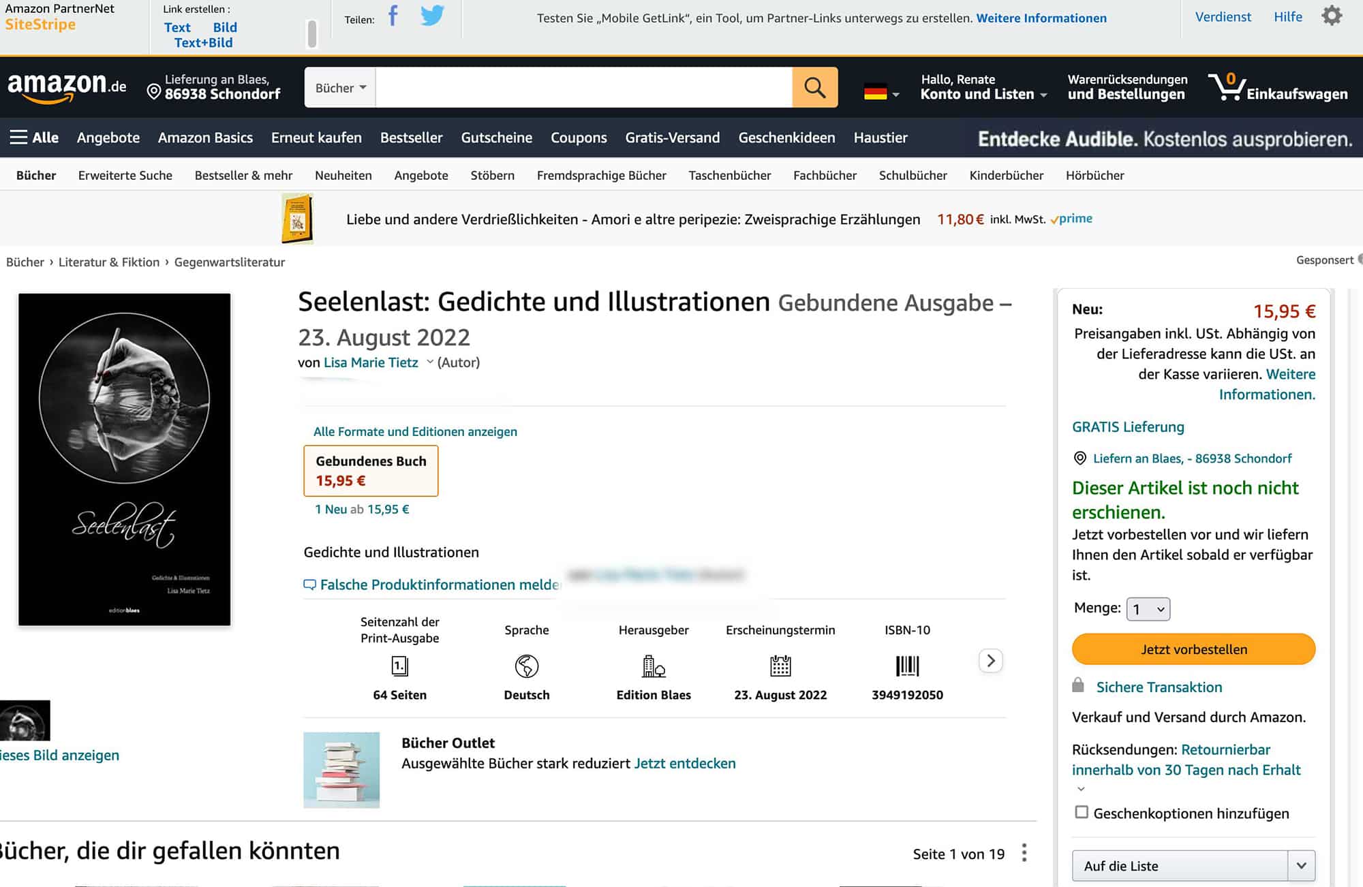Screen dimensions: 1363x887
Task: Open SiteStripe settings gear
Action: pos(1332,16)
